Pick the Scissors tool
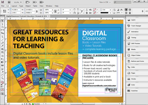Screen dimensions: 148x105 2,56
